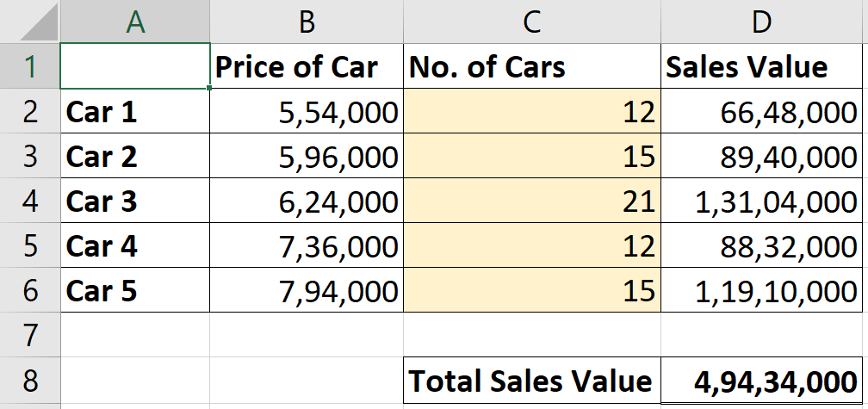
Task: Click the 'No. of Cars' header cell
Action: pos(531,66)
